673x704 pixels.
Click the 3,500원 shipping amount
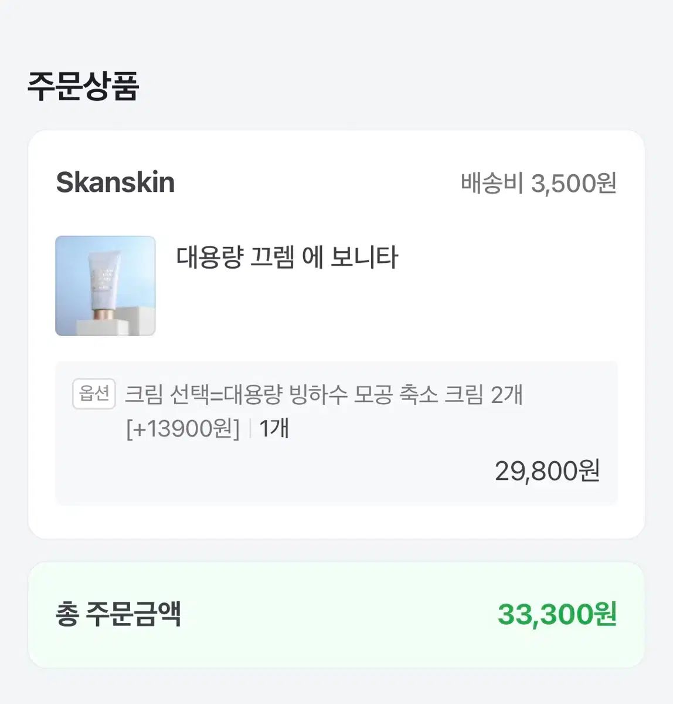coord(574,183)
